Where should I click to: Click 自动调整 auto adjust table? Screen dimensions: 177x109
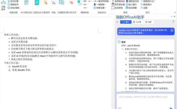(131, 8)
